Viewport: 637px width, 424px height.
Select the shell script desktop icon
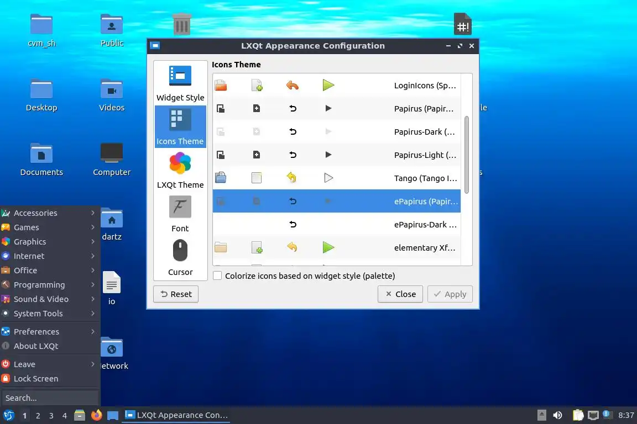[x=463, y=24]
